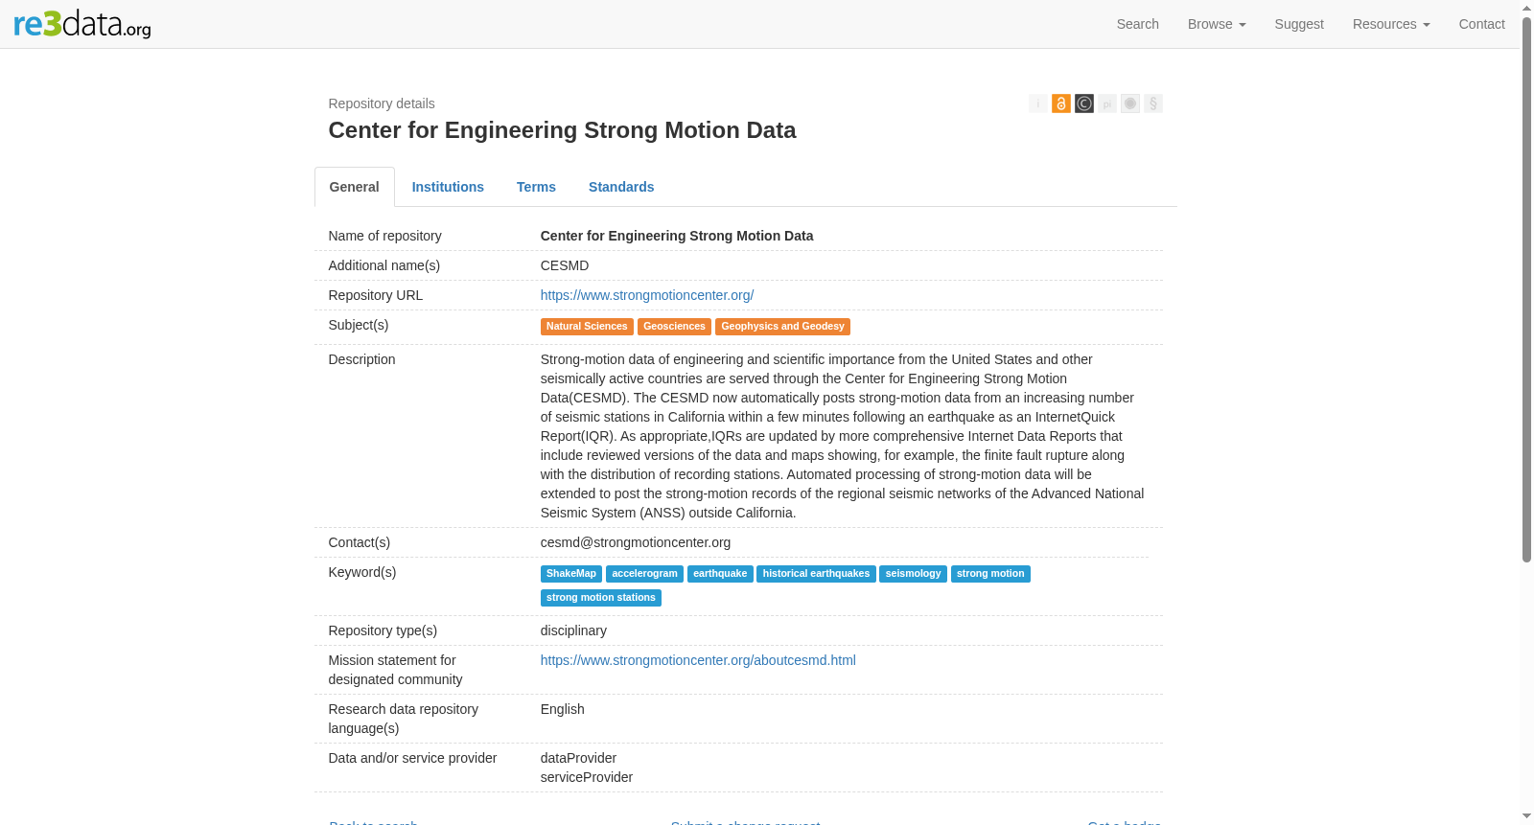
Task: Click the Geophysics and Geodesy subject tag
Action: [782, 327]
